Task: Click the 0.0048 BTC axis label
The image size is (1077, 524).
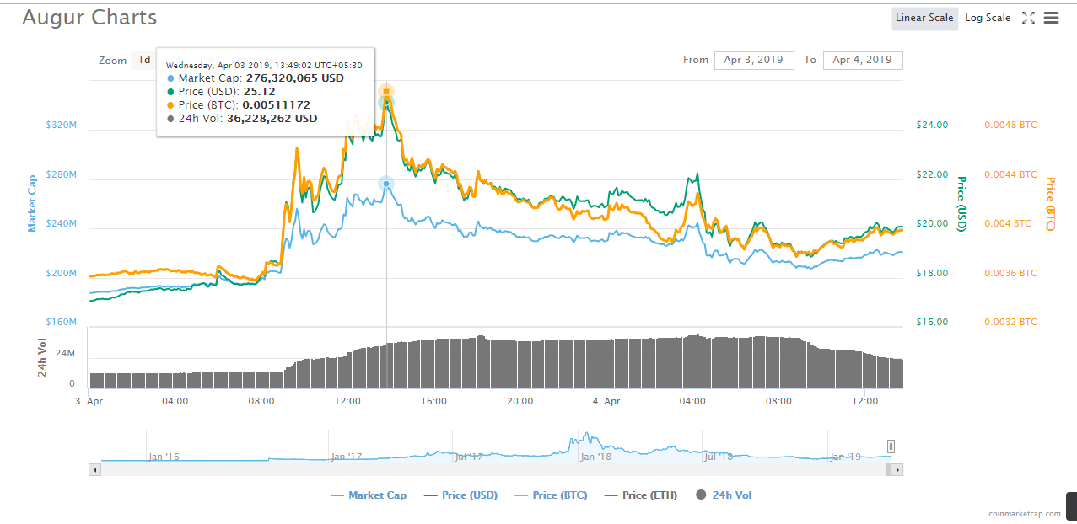Action: [x=1010, y=125]
